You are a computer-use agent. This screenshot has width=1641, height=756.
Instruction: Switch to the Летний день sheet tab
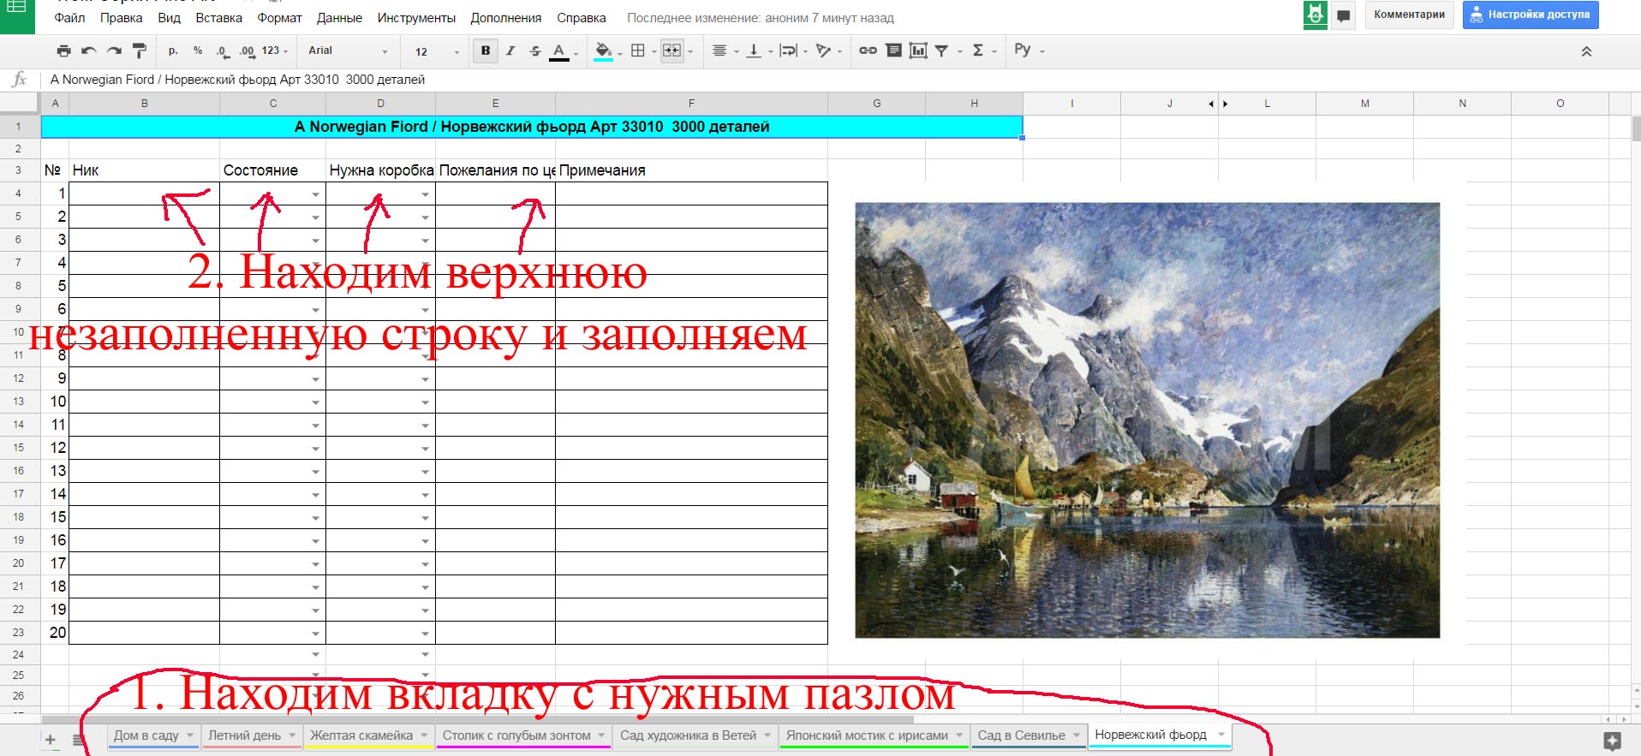pos(245,735)
